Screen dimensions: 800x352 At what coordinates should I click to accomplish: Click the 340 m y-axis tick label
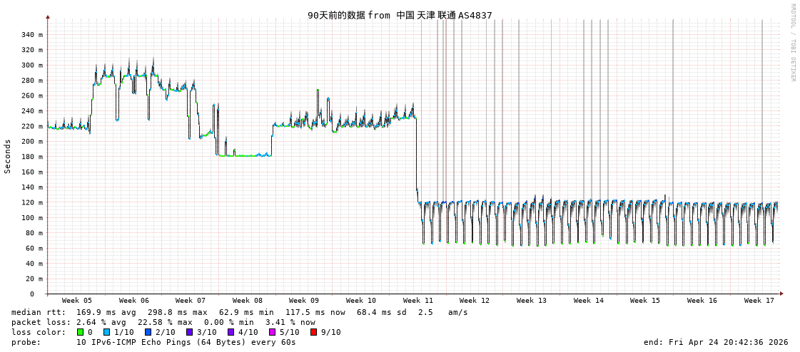pos(31,34)
